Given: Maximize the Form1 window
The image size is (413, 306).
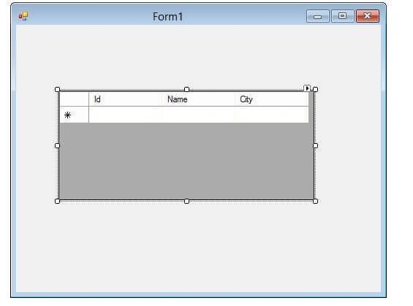Looking at the screenshot, I should (342, 16).
